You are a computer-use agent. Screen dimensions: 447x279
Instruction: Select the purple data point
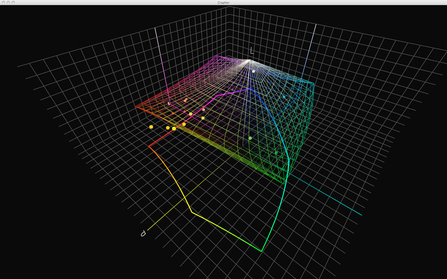pos(233,90)
